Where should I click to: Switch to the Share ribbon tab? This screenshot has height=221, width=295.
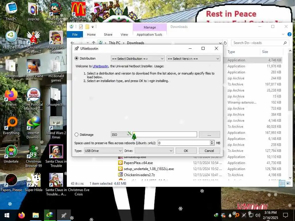pos(108,35)
